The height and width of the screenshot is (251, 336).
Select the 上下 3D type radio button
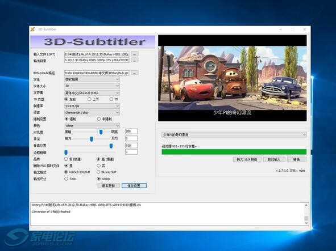coord(89,99)
